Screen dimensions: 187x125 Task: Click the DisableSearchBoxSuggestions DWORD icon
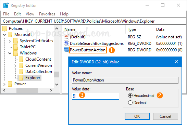click(x=66, y=43)
